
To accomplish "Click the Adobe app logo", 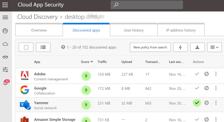I will pos(25,76).
